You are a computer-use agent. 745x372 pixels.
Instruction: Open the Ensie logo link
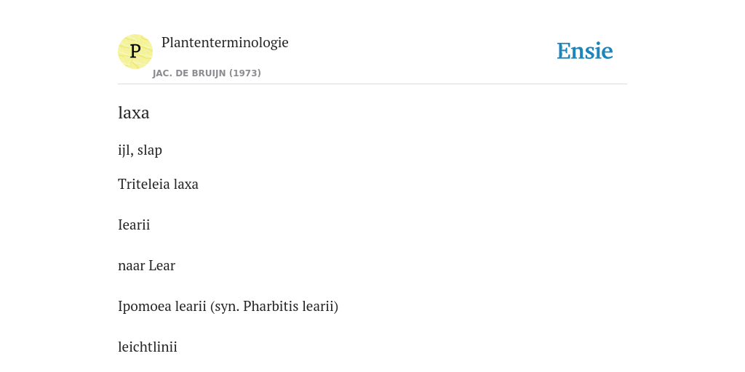(585, 51)
